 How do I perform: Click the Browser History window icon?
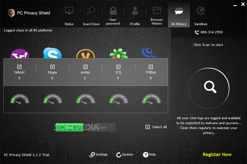click(157, 11)
